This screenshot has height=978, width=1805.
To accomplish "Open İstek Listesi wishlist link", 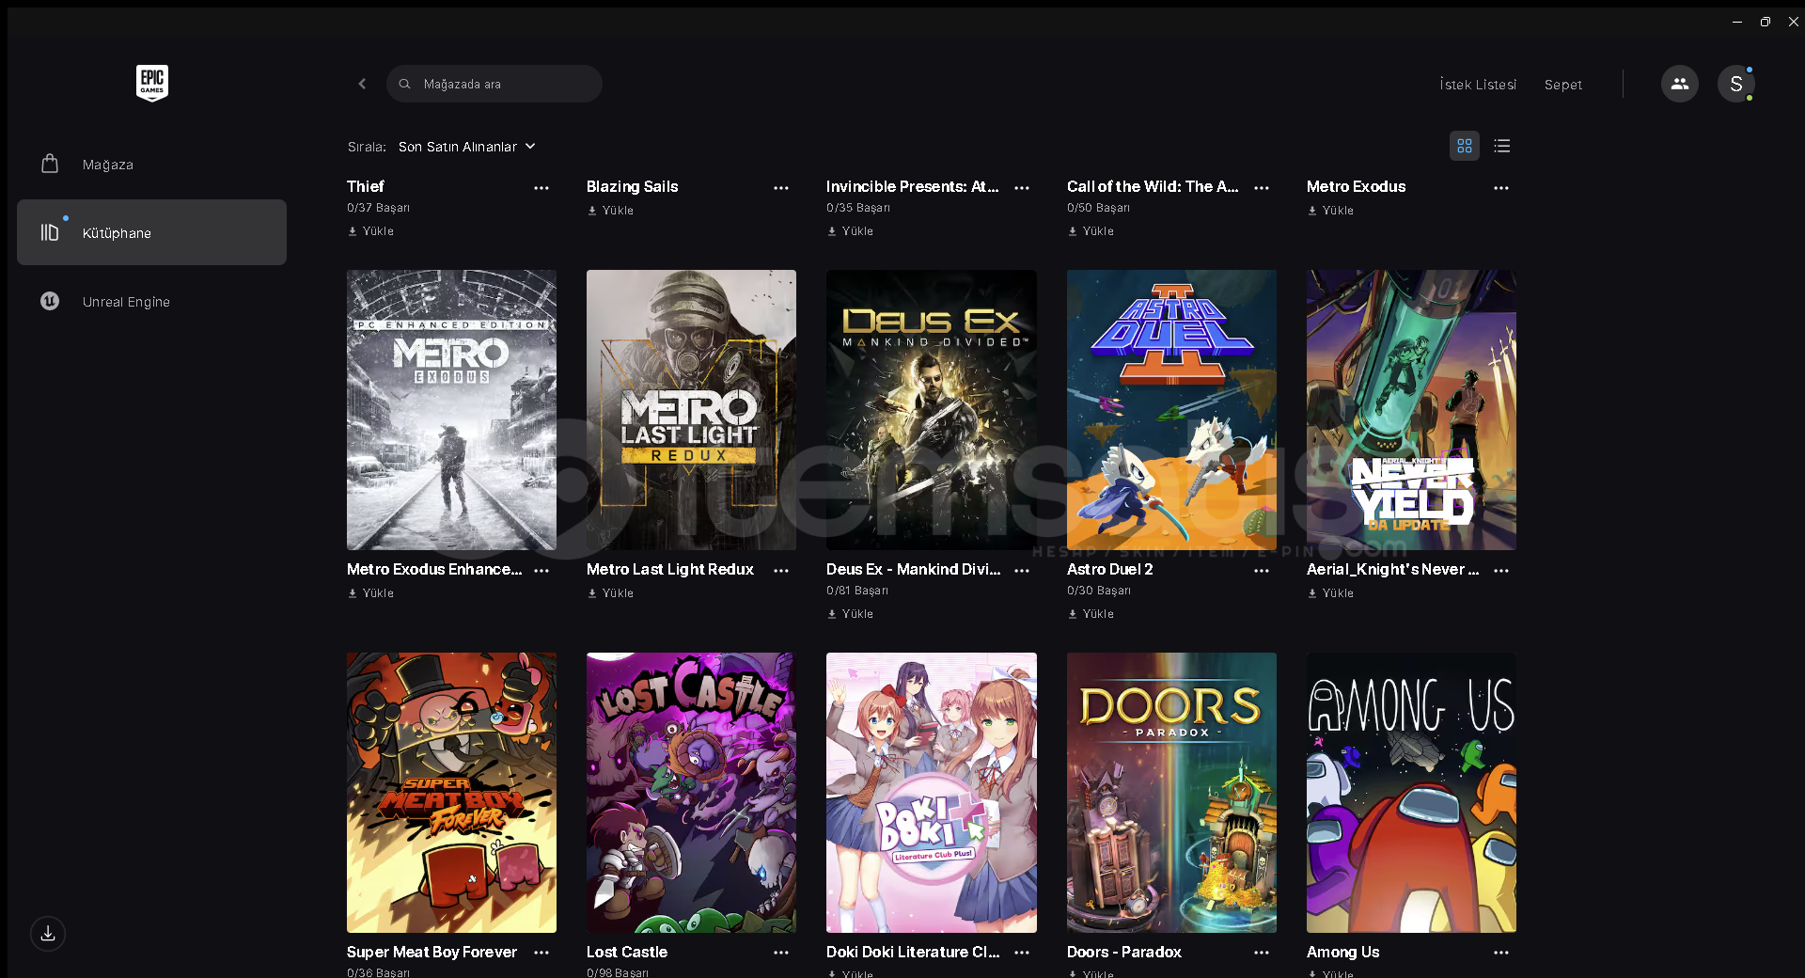I will [x=1478, y=85].
